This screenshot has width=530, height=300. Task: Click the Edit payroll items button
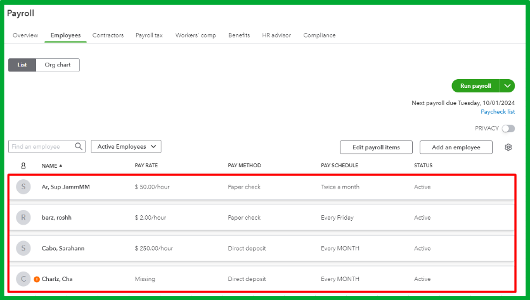pos(376,147)
